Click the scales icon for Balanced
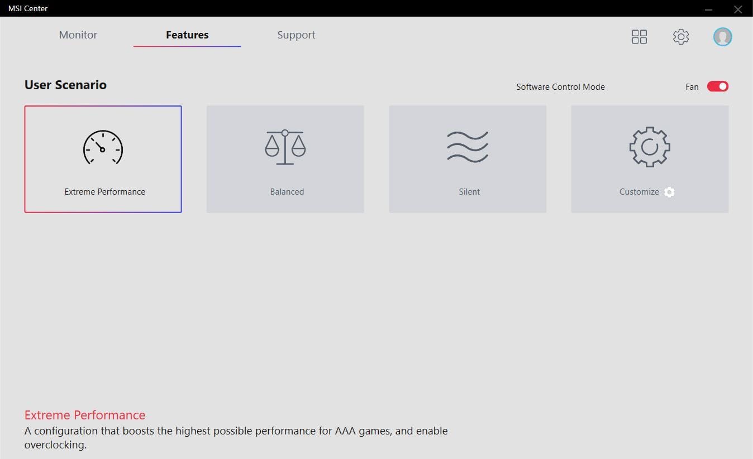This screenshot has width=753, height=459. pyautogui.click(x=285, y=147)
